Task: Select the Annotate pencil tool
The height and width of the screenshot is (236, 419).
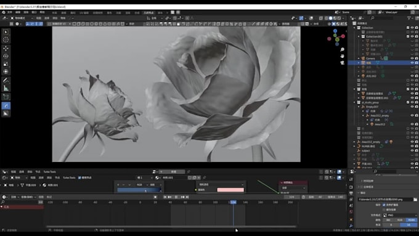Action: coord(6,80)
